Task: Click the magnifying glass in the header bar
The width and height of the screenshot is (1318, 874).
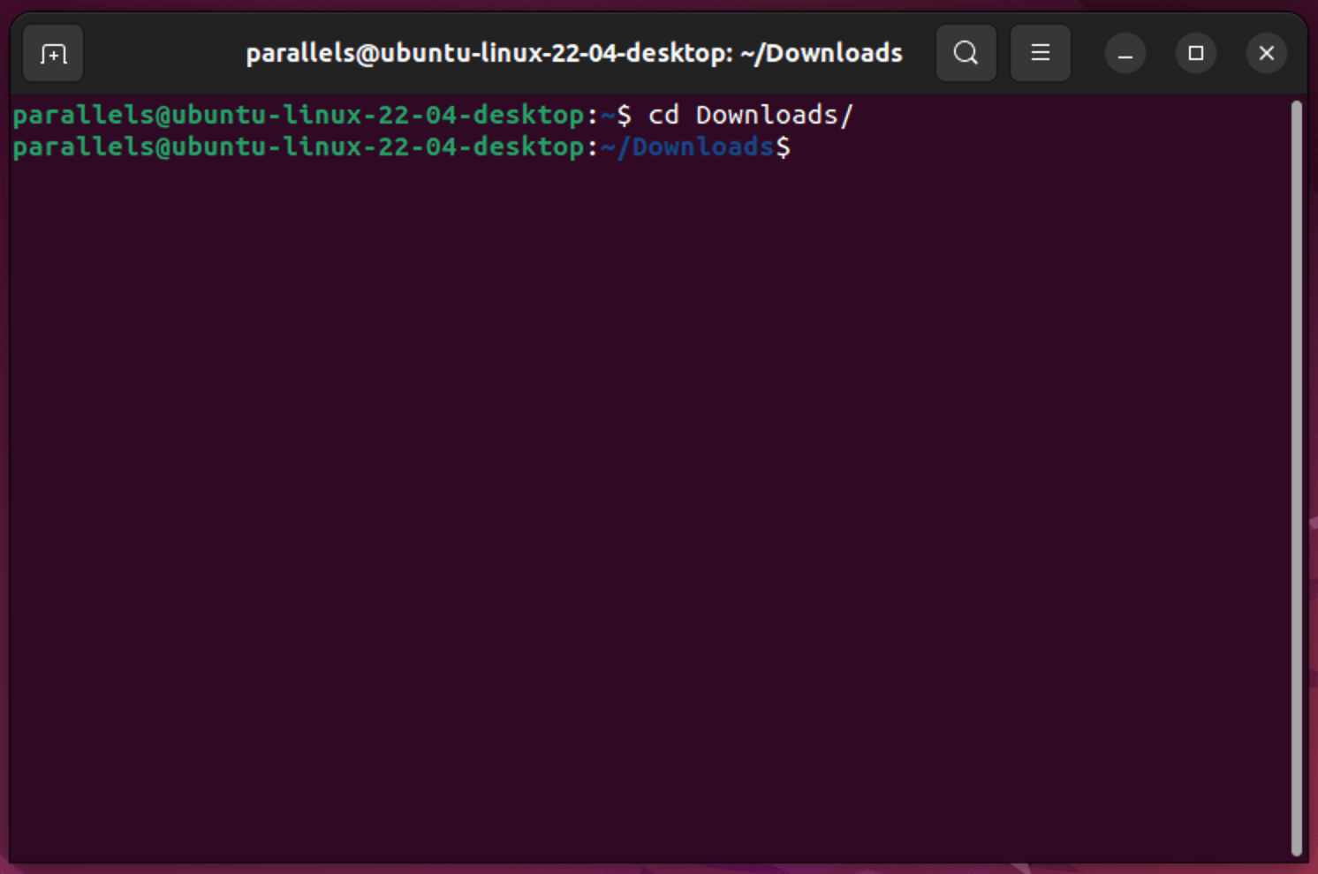Action: [x=966, y=53]
